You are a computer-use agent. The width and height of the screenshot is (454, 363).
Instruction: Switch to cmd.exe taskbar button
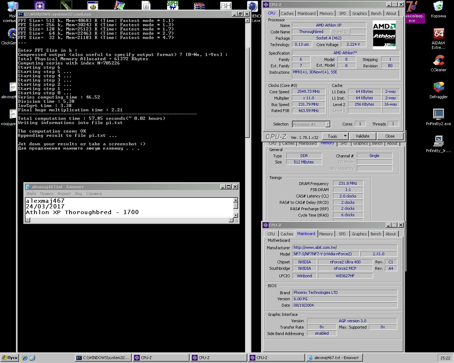(x=103, y=358)
